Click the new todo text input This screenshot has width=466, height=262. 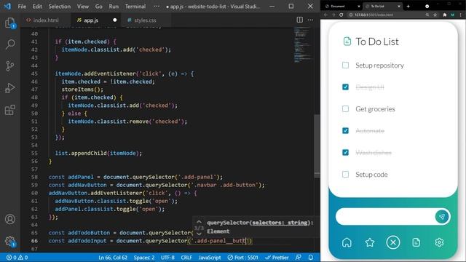tap(385, 217)
